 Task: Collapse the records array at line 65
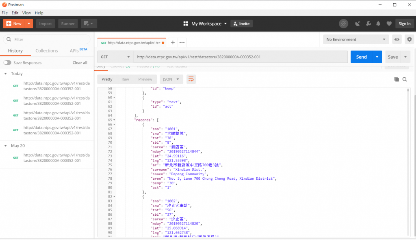[114, 120]
